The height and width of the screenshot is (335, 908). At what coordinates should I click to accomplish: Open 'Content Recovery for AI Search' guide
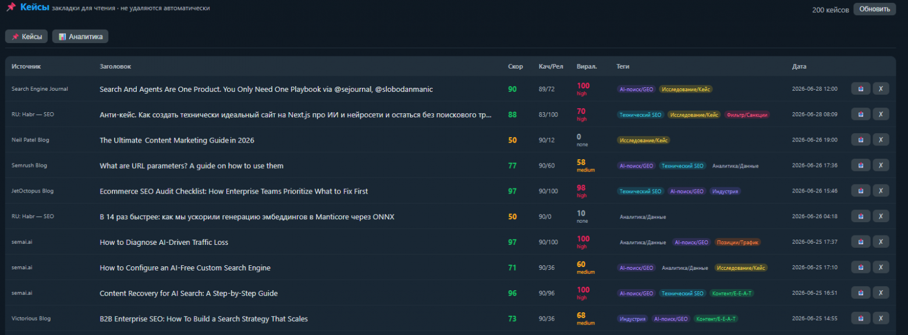pyautogui.click(x=189, y=294)
